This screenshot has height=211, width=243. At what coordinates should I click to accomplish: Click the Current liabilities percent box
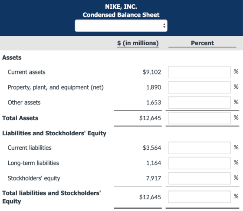[x=199, y=148]
